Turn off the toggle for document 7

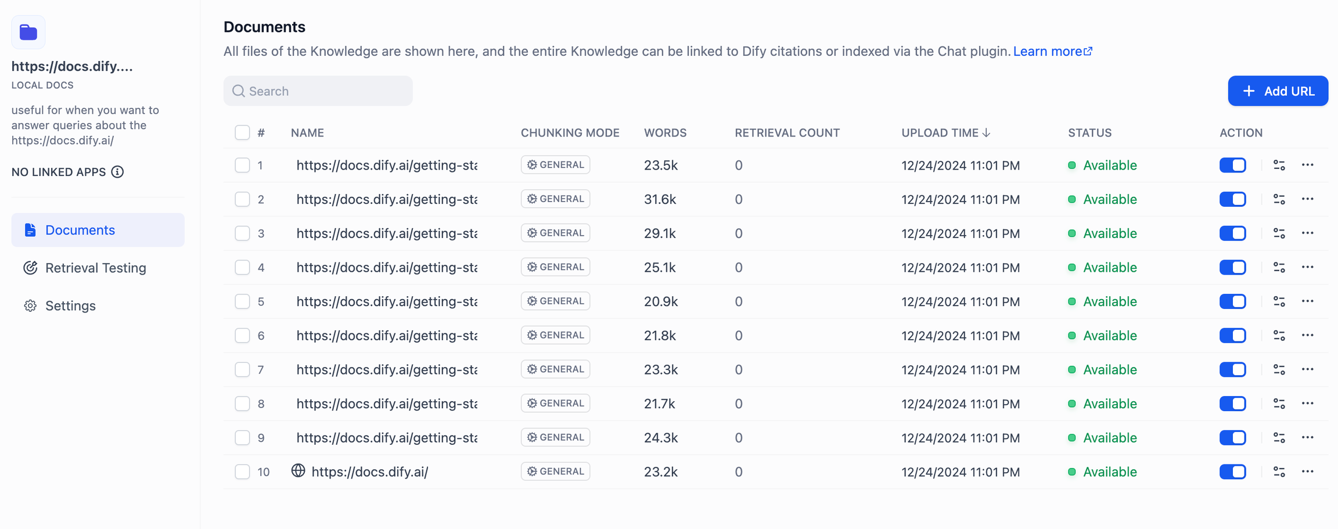click(x=1232, y=369)
